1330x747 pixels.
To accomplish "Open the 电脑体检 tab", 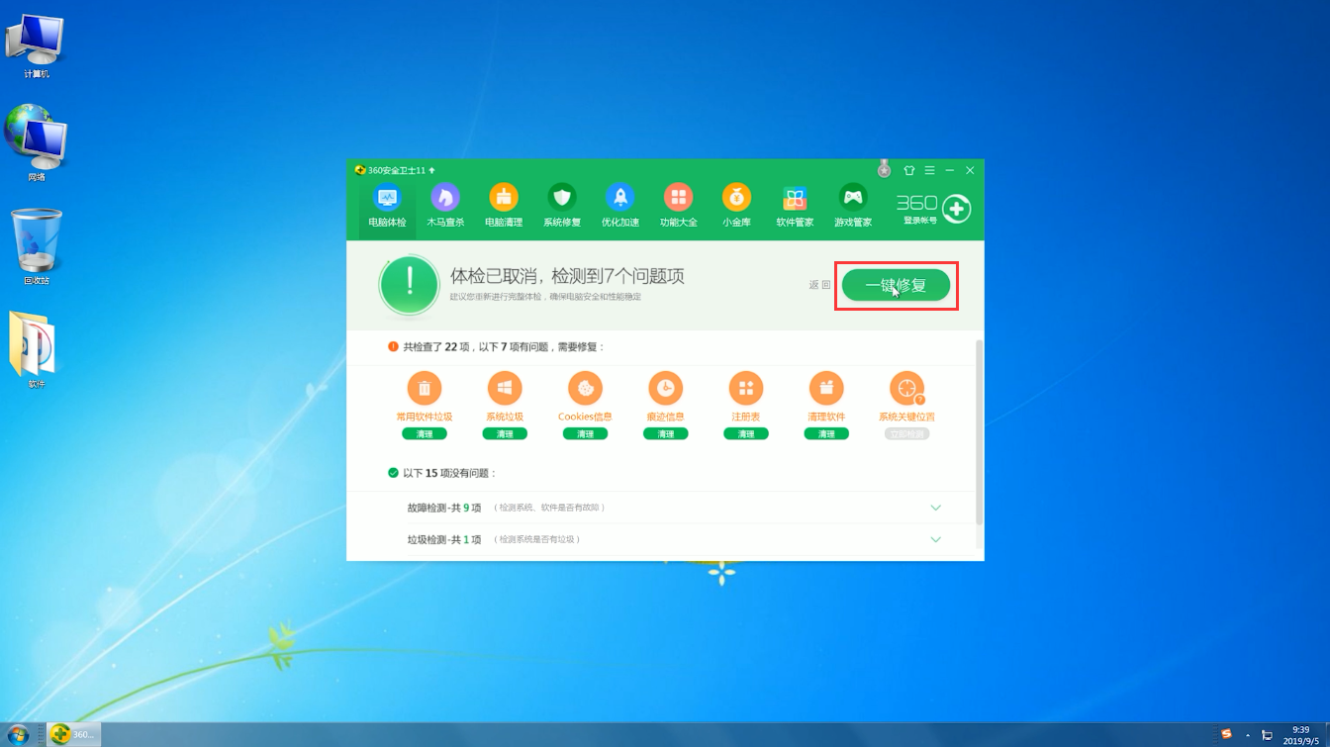I will pyautogui.click(x=387, y=207).
